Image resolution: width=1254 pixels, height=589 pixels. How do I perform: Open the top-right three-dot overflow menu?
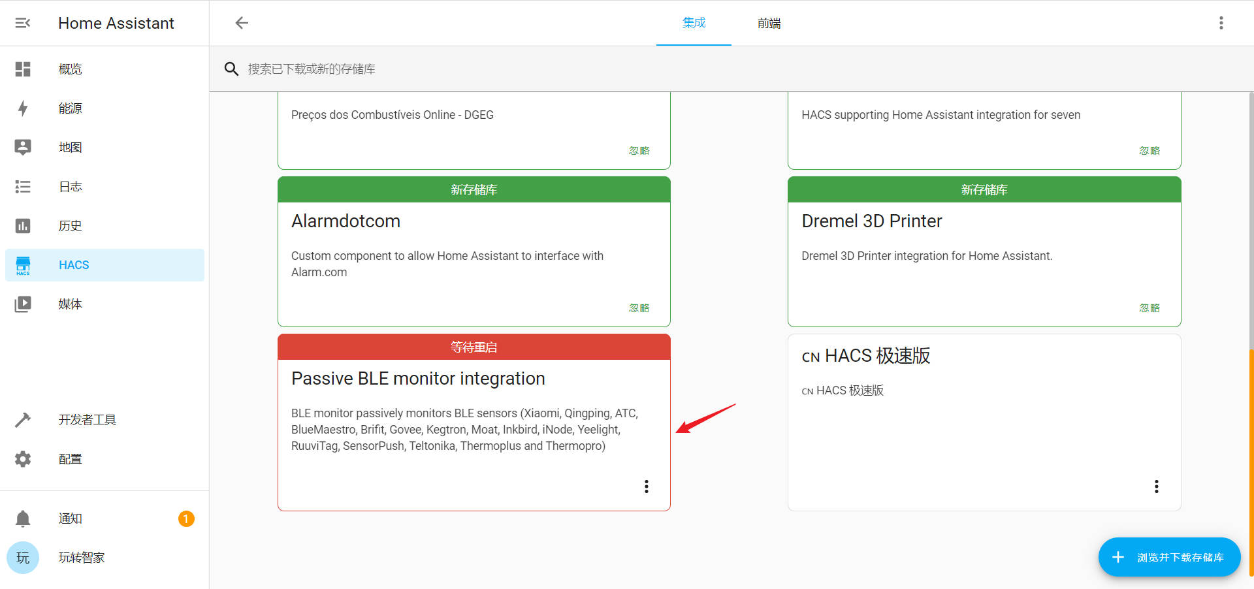coord(1221,23)
